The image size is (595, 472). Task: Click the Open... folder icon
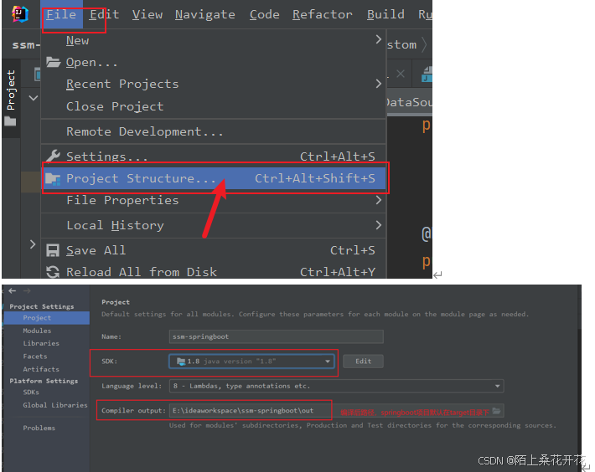click(53, 62)
